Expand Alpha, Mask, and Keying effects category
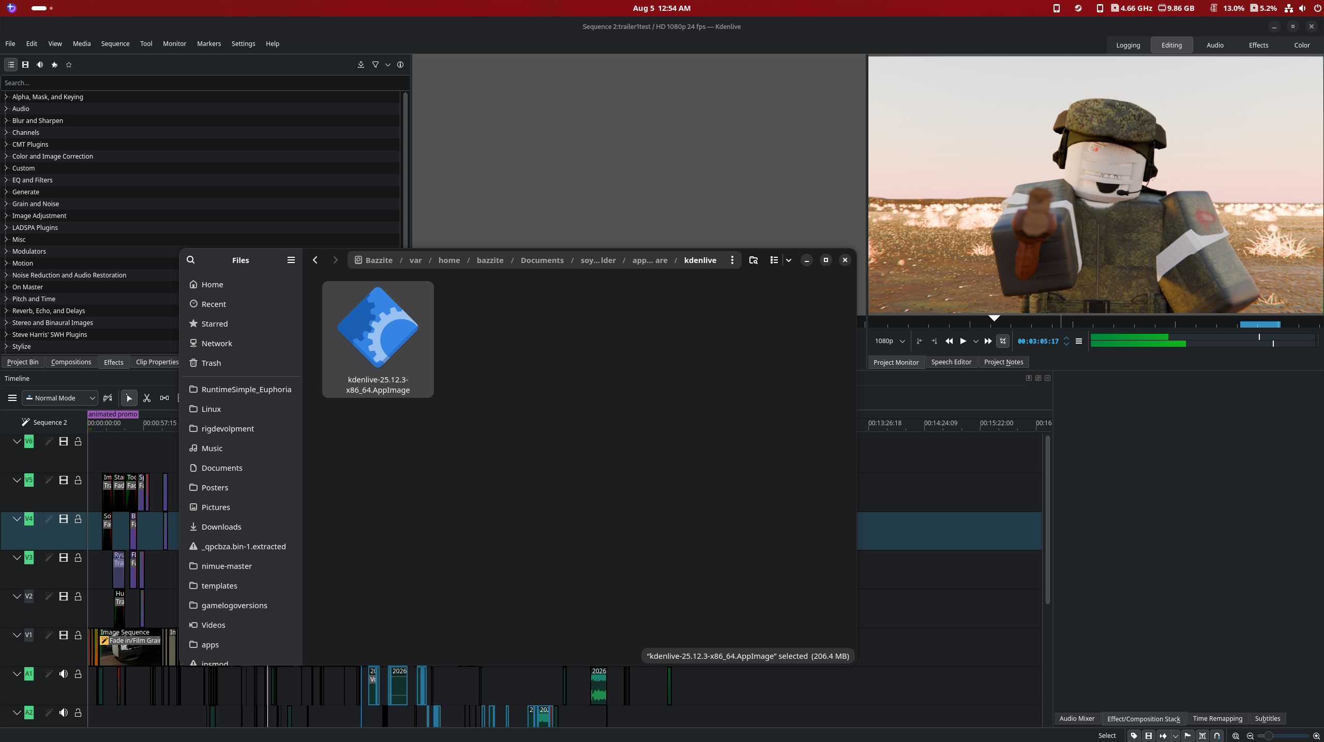Viewport: 1324px width, 742px height. pyautogui.click(x=6, y=97)
